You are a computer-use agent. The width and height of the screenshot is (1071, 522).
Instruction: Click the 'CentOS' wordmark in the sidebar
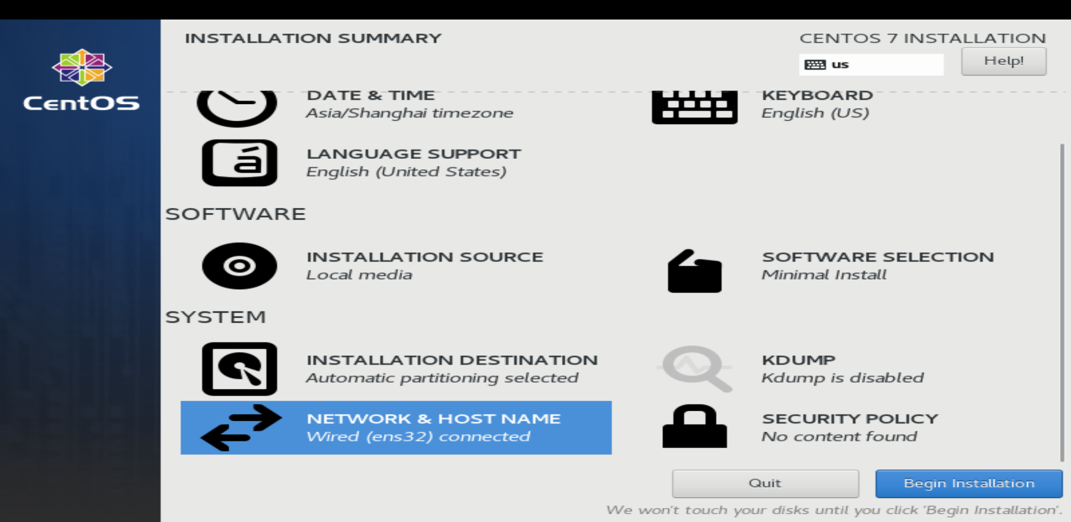pos(82,103)
